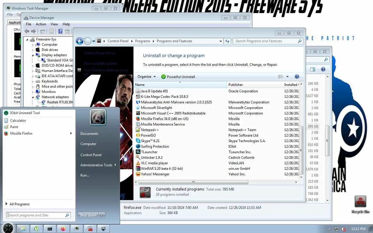Open Windows Explorer from the taskbar

pos(23,229)
